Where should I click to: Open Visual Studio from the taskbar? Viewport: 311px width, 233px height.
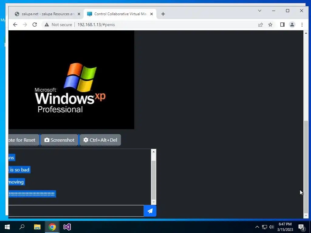click(67, 227)
